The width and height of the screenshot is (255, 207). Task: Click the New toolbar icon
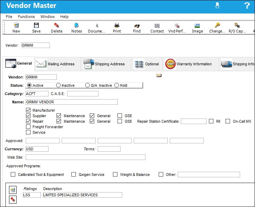(x=16, y=28)
